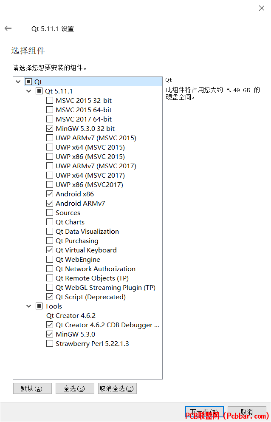Click the 取消全选(D) deselect all button
The width and height of the screenshot is (271, 422).
click(x=117, y=388)
